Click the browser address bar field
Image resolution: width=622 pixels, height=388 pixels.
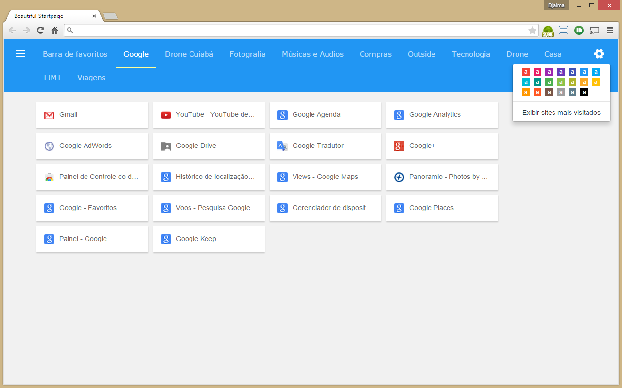(x=301, y=31)
